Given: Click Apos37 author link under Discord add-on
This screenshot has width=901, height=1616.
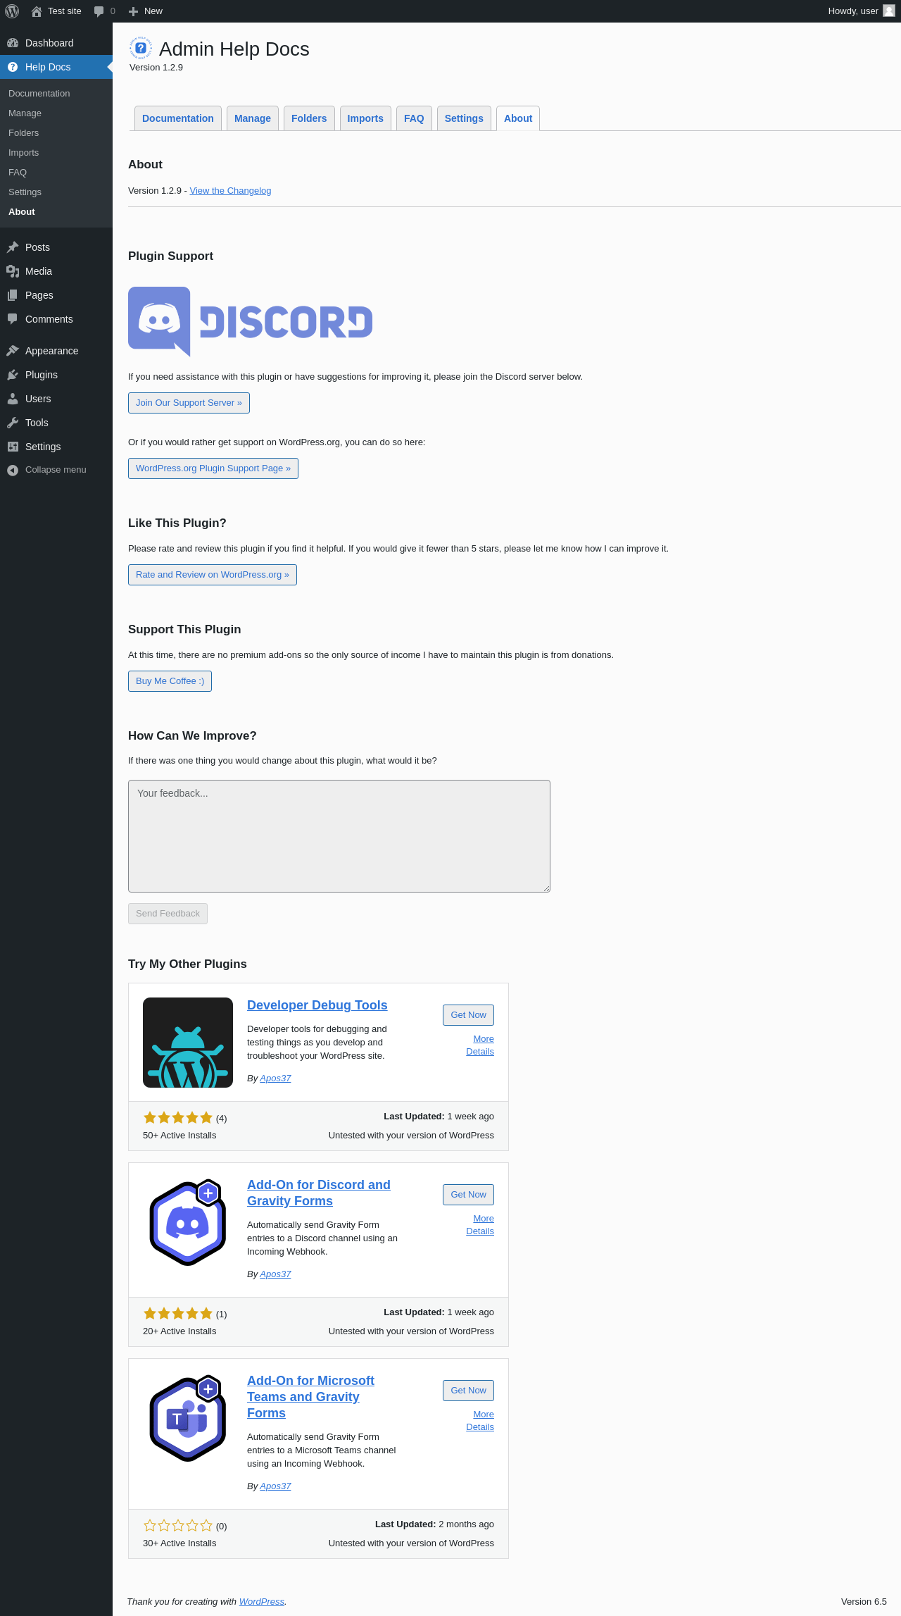Looking at the screenshot, I should point(275,1274).
